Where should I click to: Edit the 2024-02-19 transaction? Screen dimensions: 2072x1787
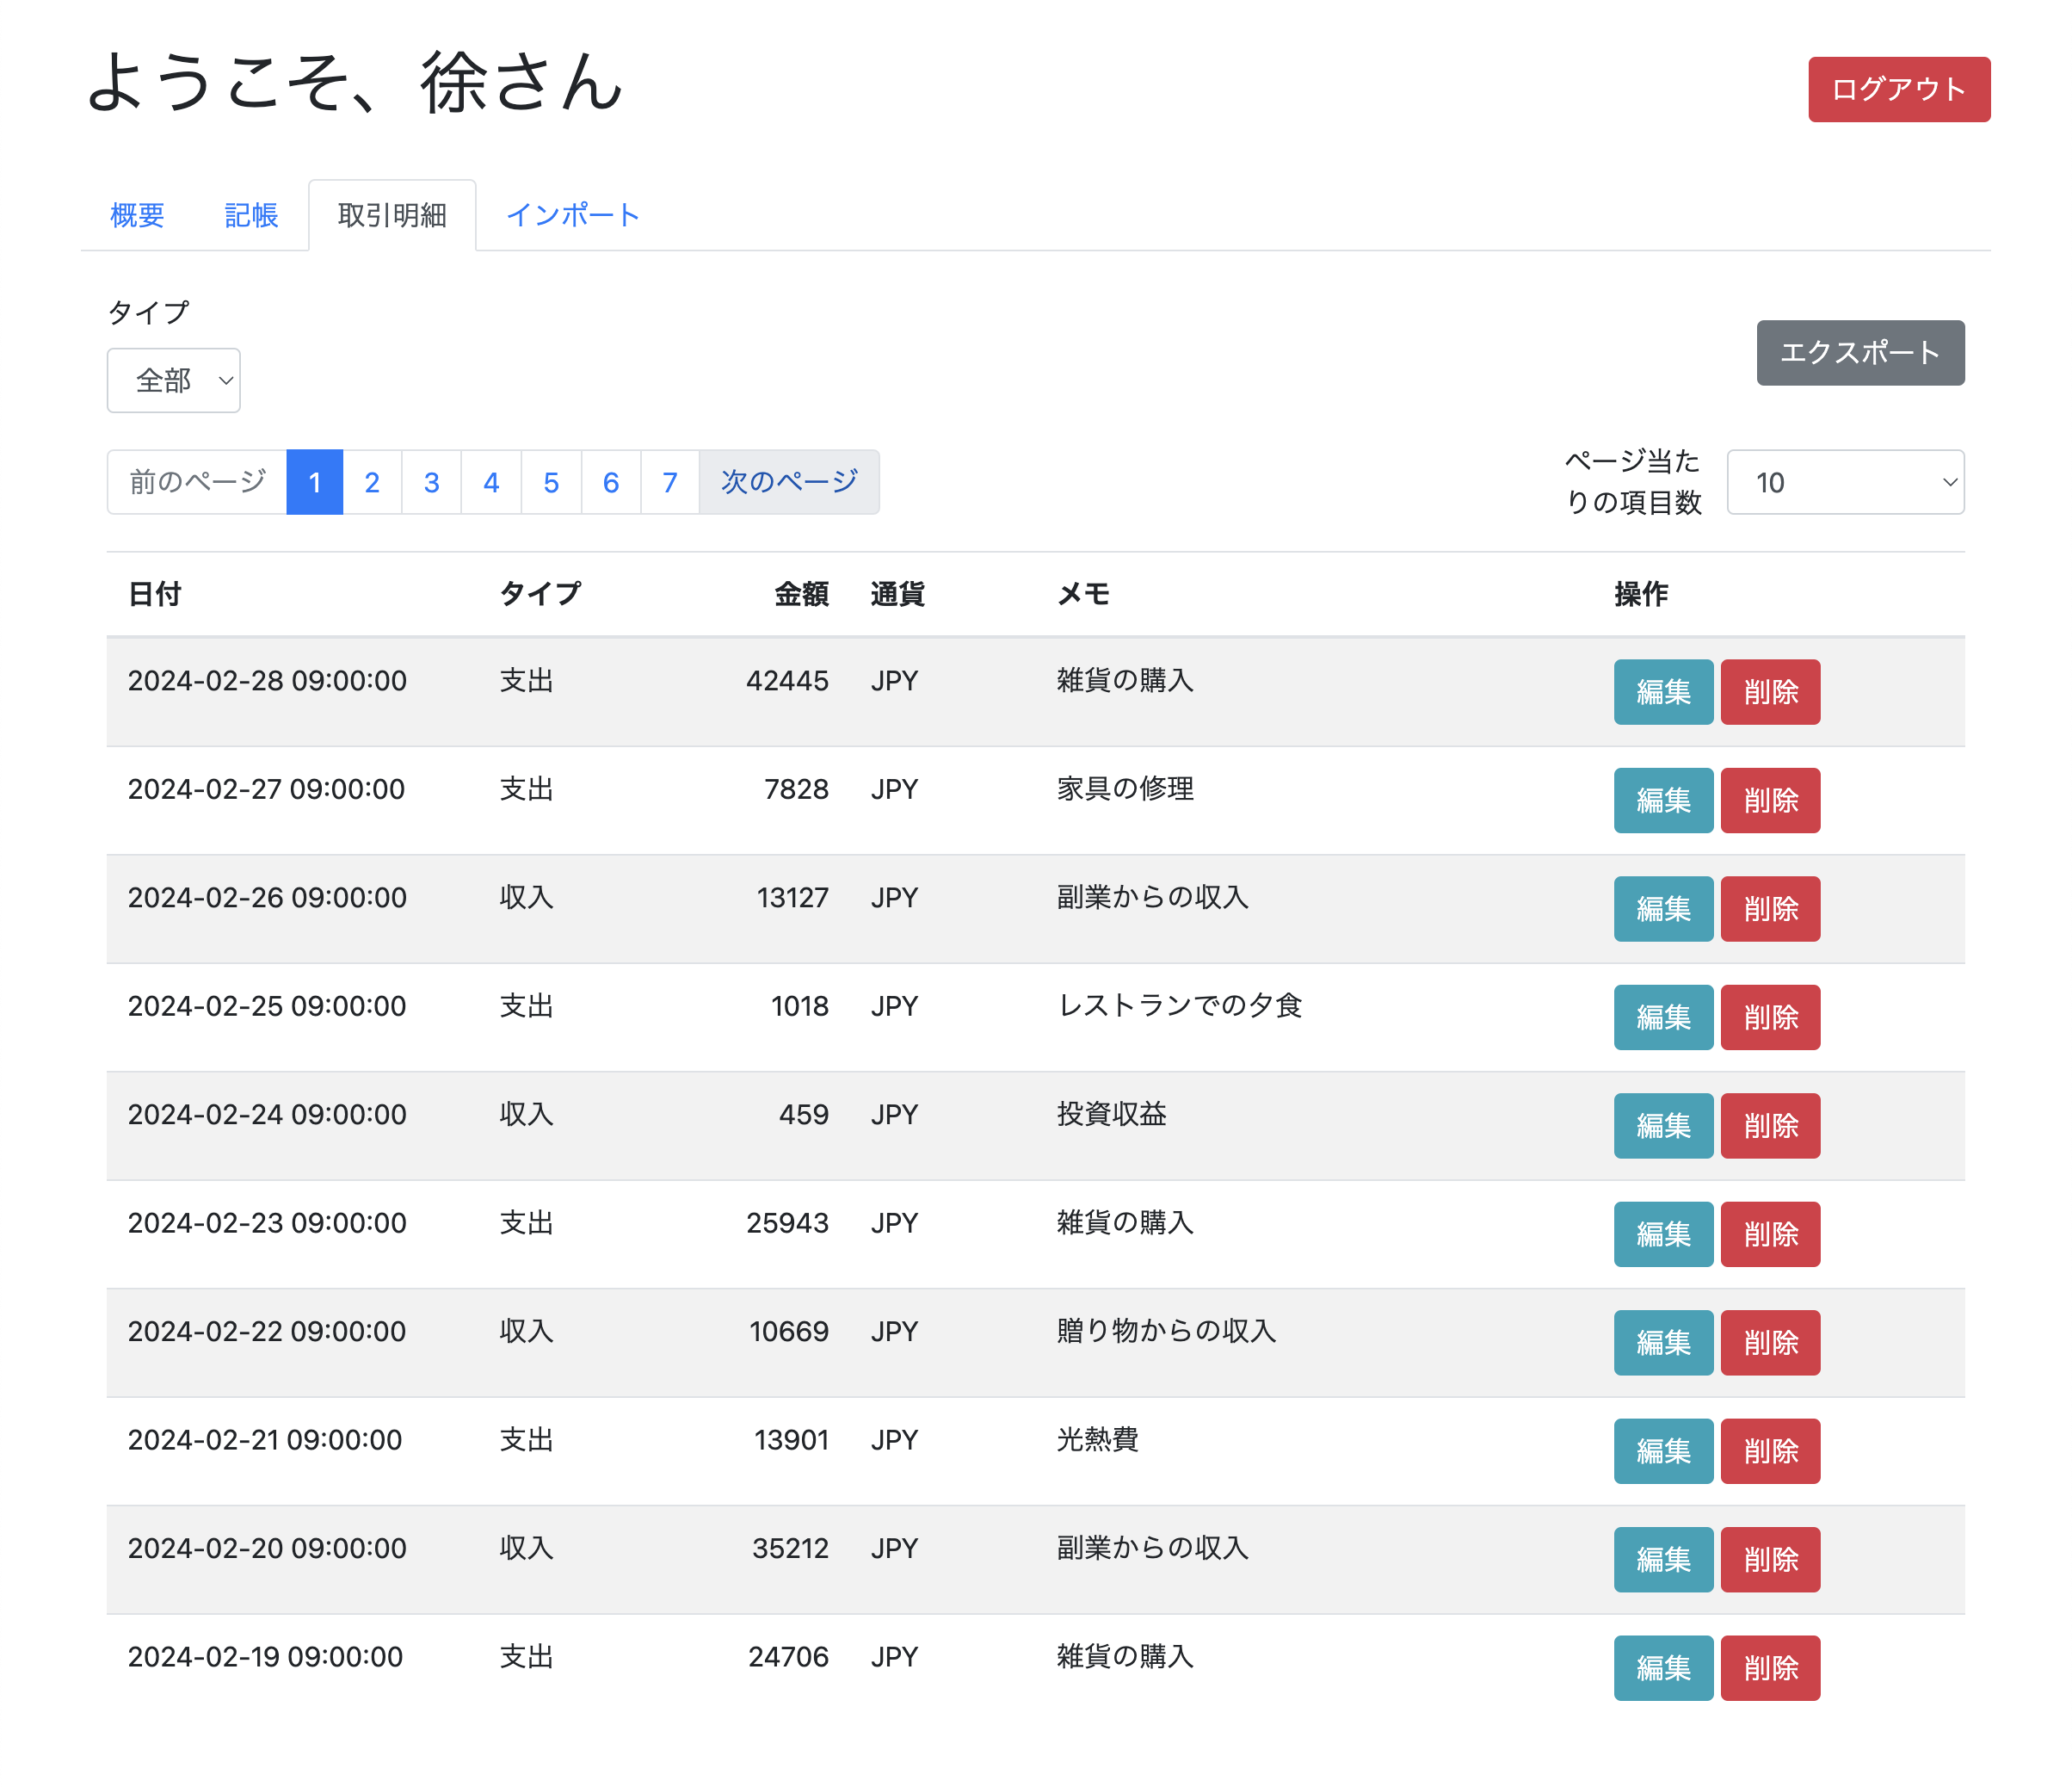[1663, 1668]
